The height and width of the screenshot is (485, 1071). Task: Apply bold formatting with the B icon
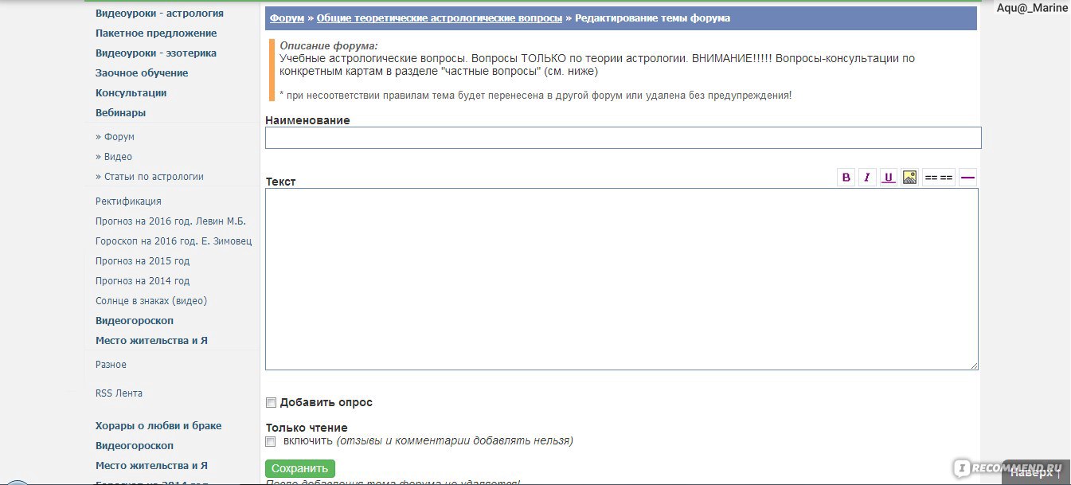pyautogui.click(x=846, y=177)
